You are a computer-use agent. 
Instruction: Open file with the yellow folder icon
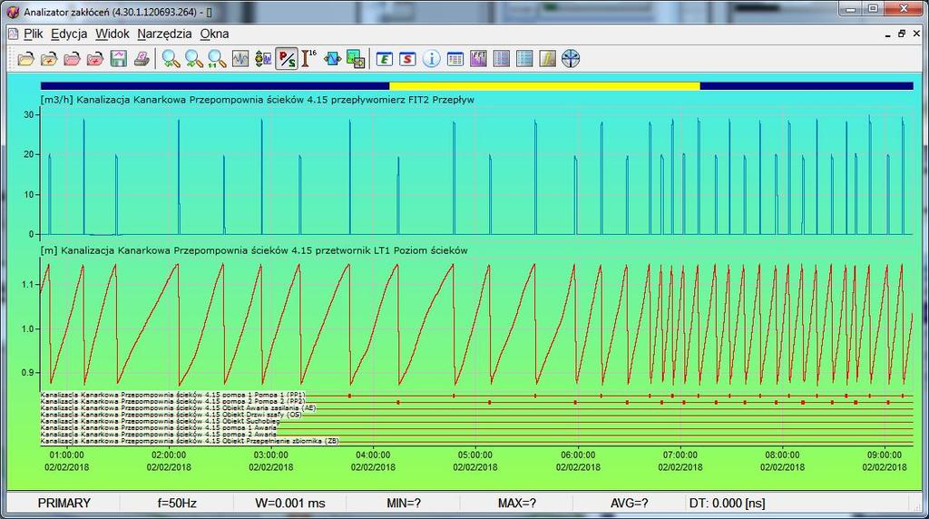point(25,59)
